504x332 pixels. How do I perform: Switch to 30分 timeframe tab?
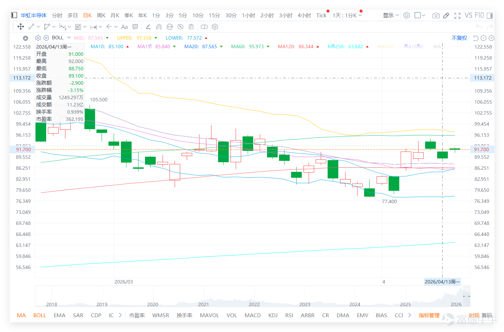(231, 15)
